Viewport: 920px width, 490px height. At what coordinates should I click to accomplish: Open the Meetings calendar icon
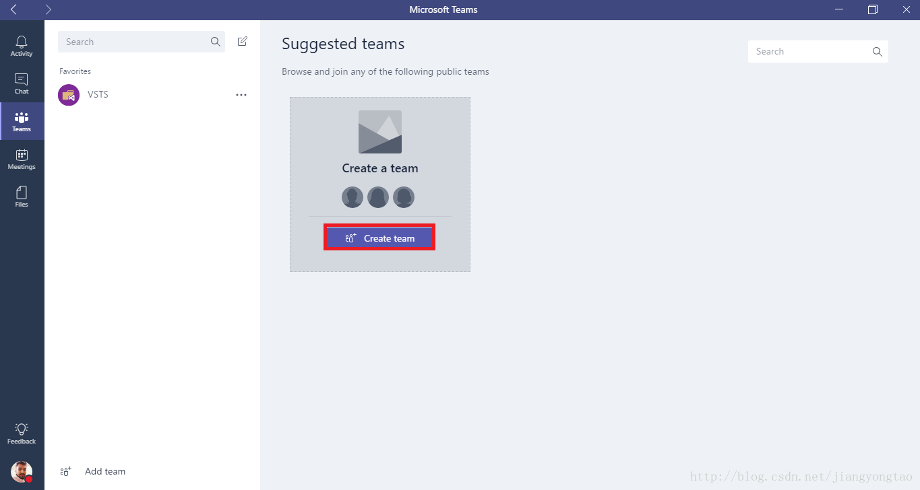pos(22,159)
